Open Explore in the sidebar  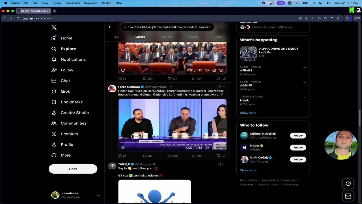(x=64, y=49)
